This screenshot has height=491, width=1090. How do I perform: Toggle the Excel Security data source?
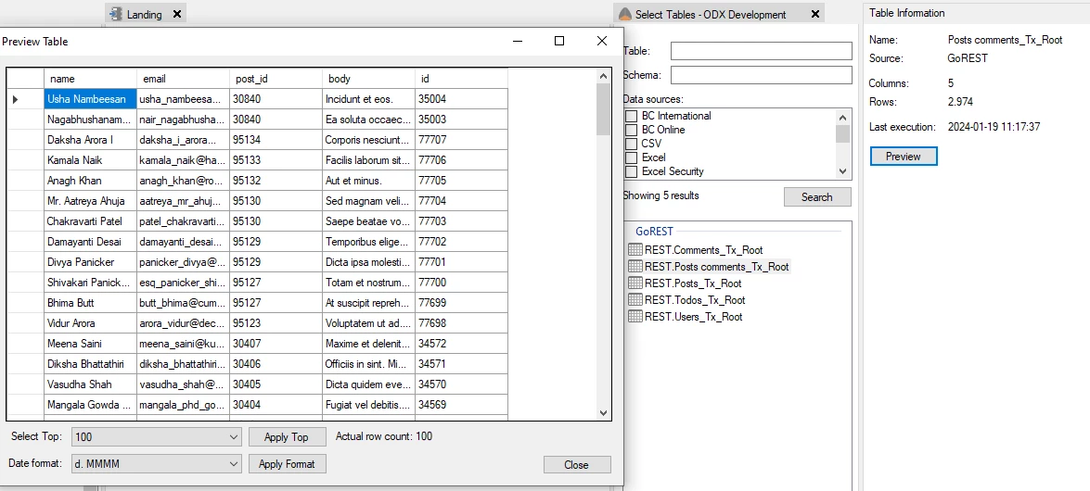click(x=631, y=171)
